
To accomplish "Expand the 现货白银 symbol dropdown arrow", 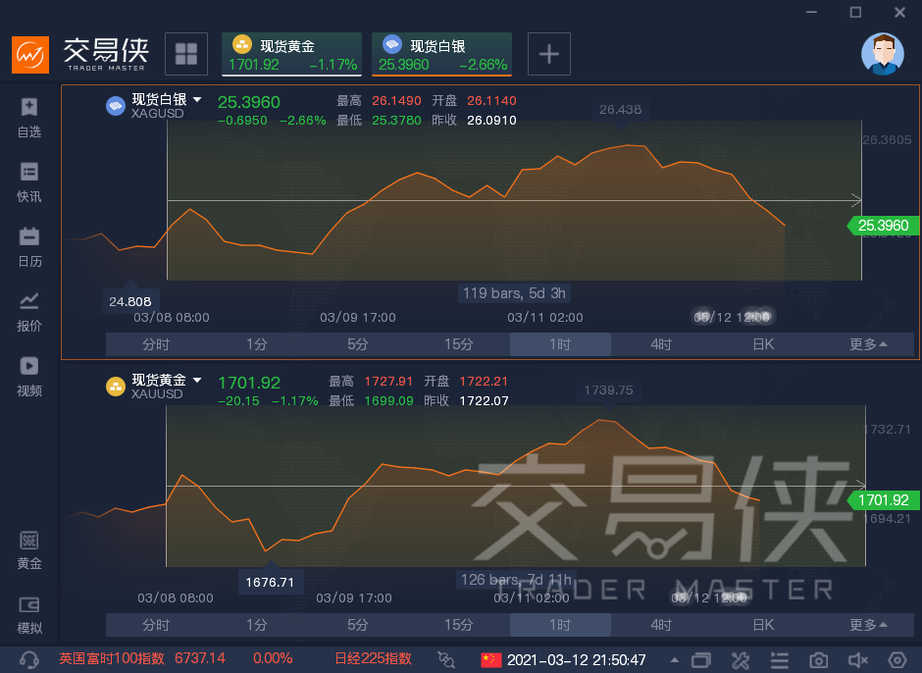I will click(x=197, y=99).
